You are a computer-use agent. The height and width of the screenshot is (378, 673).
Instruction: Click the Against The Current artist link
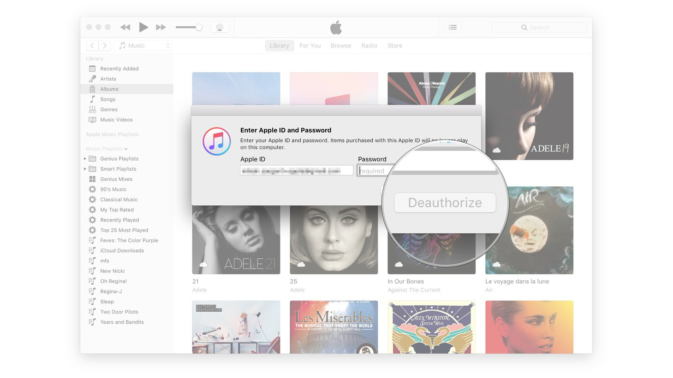coord(414,290)
